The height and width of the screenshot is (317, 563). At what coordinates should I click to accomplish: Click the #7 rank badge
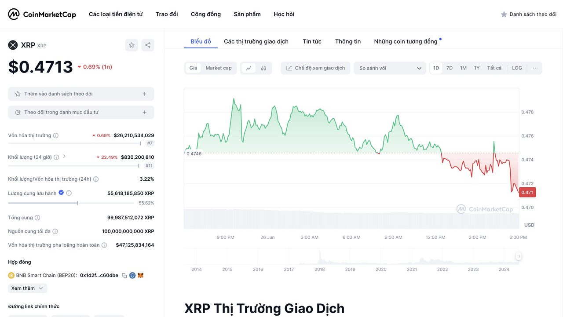coord(150,143)
